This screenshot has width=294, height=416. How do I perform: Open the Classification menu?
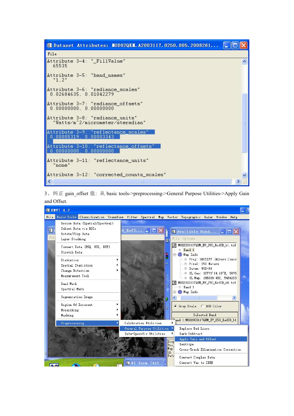click(92, 217)
